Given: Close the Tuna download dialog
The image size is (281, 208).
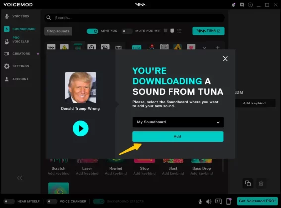Looking at the screenshot, I should (x=225, y=59).
